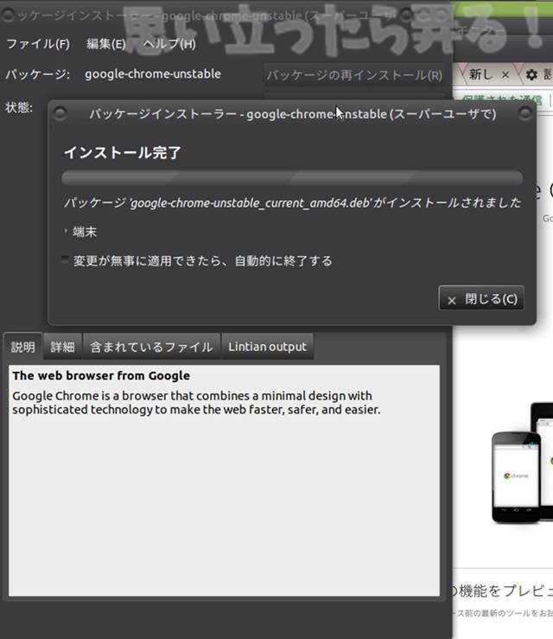Click the installation progress bar
Viewport: 553px width, 639px height.
(x=292, y=178)
